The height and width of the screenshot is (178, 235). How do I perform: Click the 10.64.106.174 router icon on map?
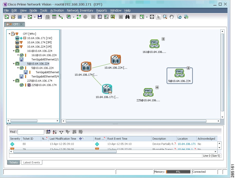86,66
